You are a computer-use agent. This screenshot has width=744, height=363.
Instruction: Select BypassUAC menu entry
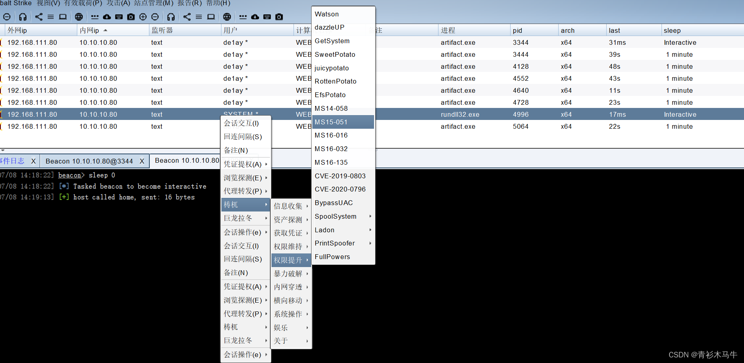(343, 203)
